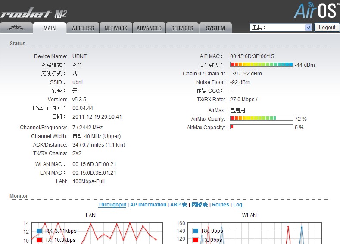The width and height of the screenshot is (340, 244).
Task: Open the Ubiquiti logo tab
Action: [x=16, y=28]
